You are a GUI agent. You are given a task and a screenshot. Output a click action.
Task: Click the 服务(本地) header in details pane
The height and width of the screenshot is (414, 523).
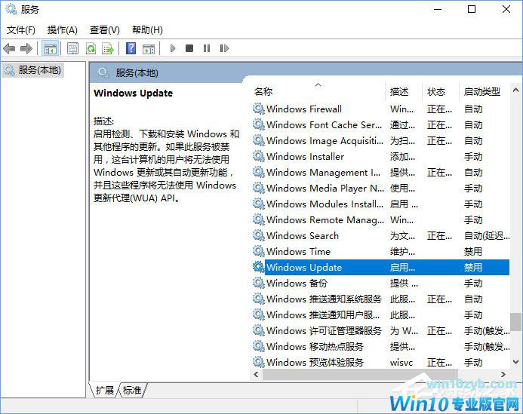137,72
